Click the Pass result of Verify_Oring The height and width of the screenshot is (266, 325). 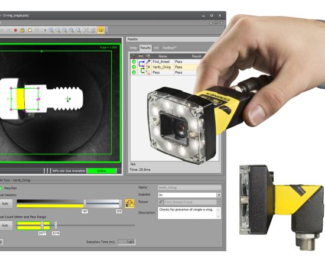point(178,67)
